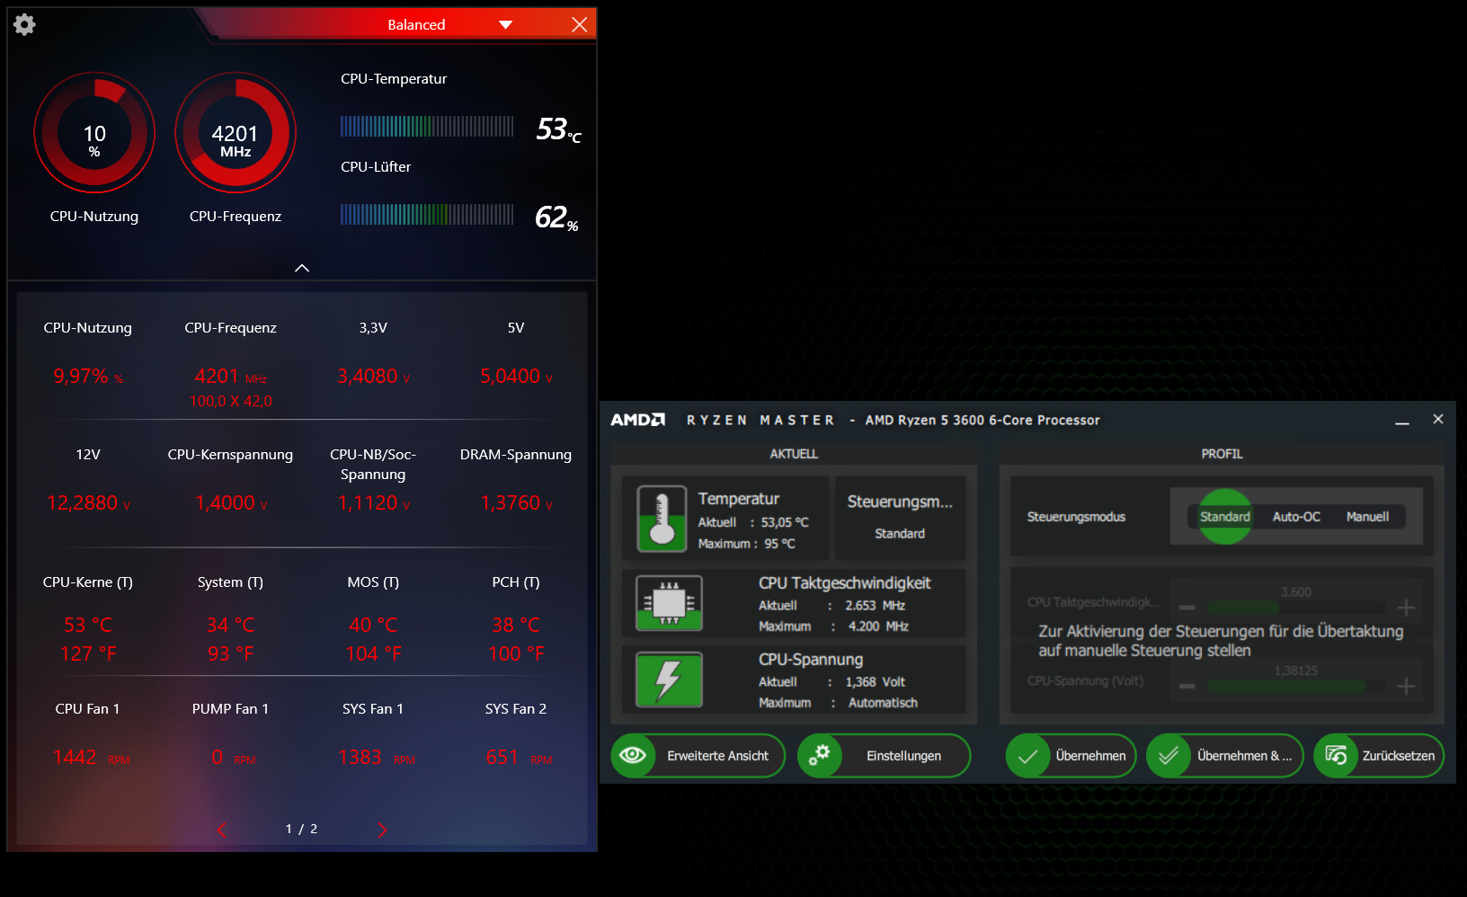Open the Balanced profile dropdown arrow
The width and height of the screenshot is (1467, 897).
505,25
